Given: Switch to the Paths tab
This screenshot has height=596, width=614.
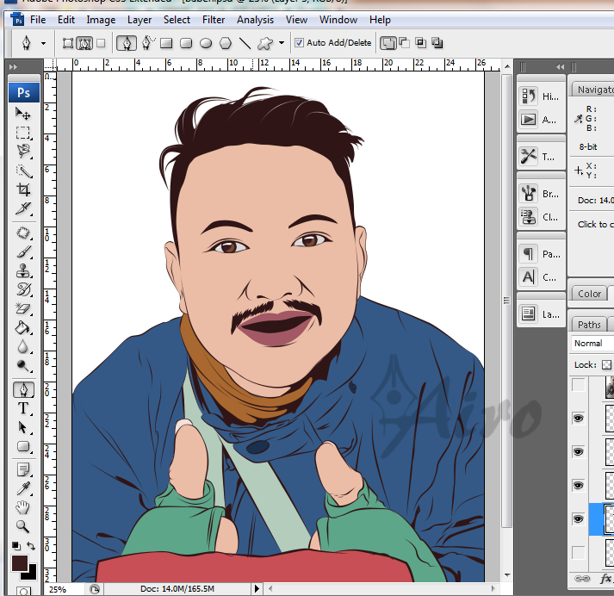Looking at the screenshot, I should tap(590, 325).
